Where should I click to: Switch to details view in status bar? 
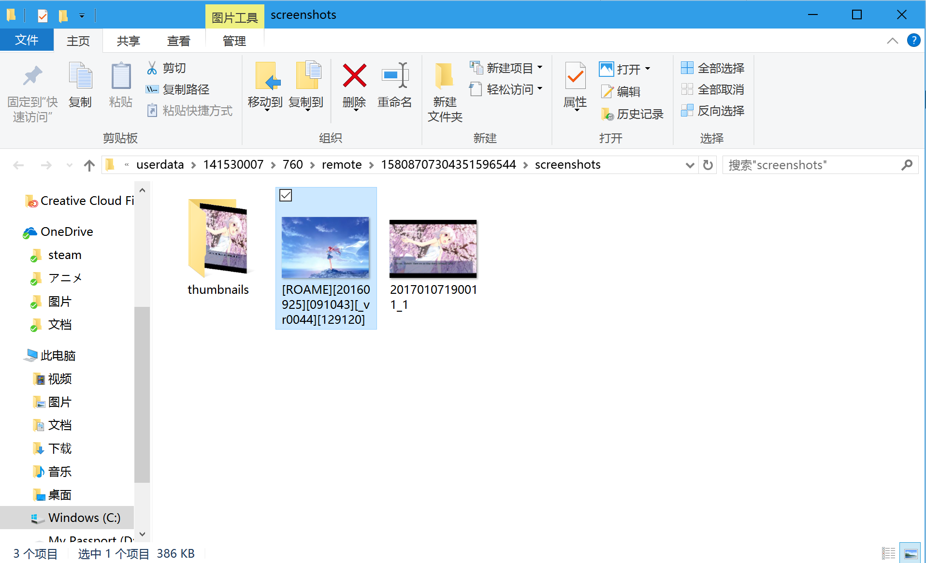click(x=889, y=553)
